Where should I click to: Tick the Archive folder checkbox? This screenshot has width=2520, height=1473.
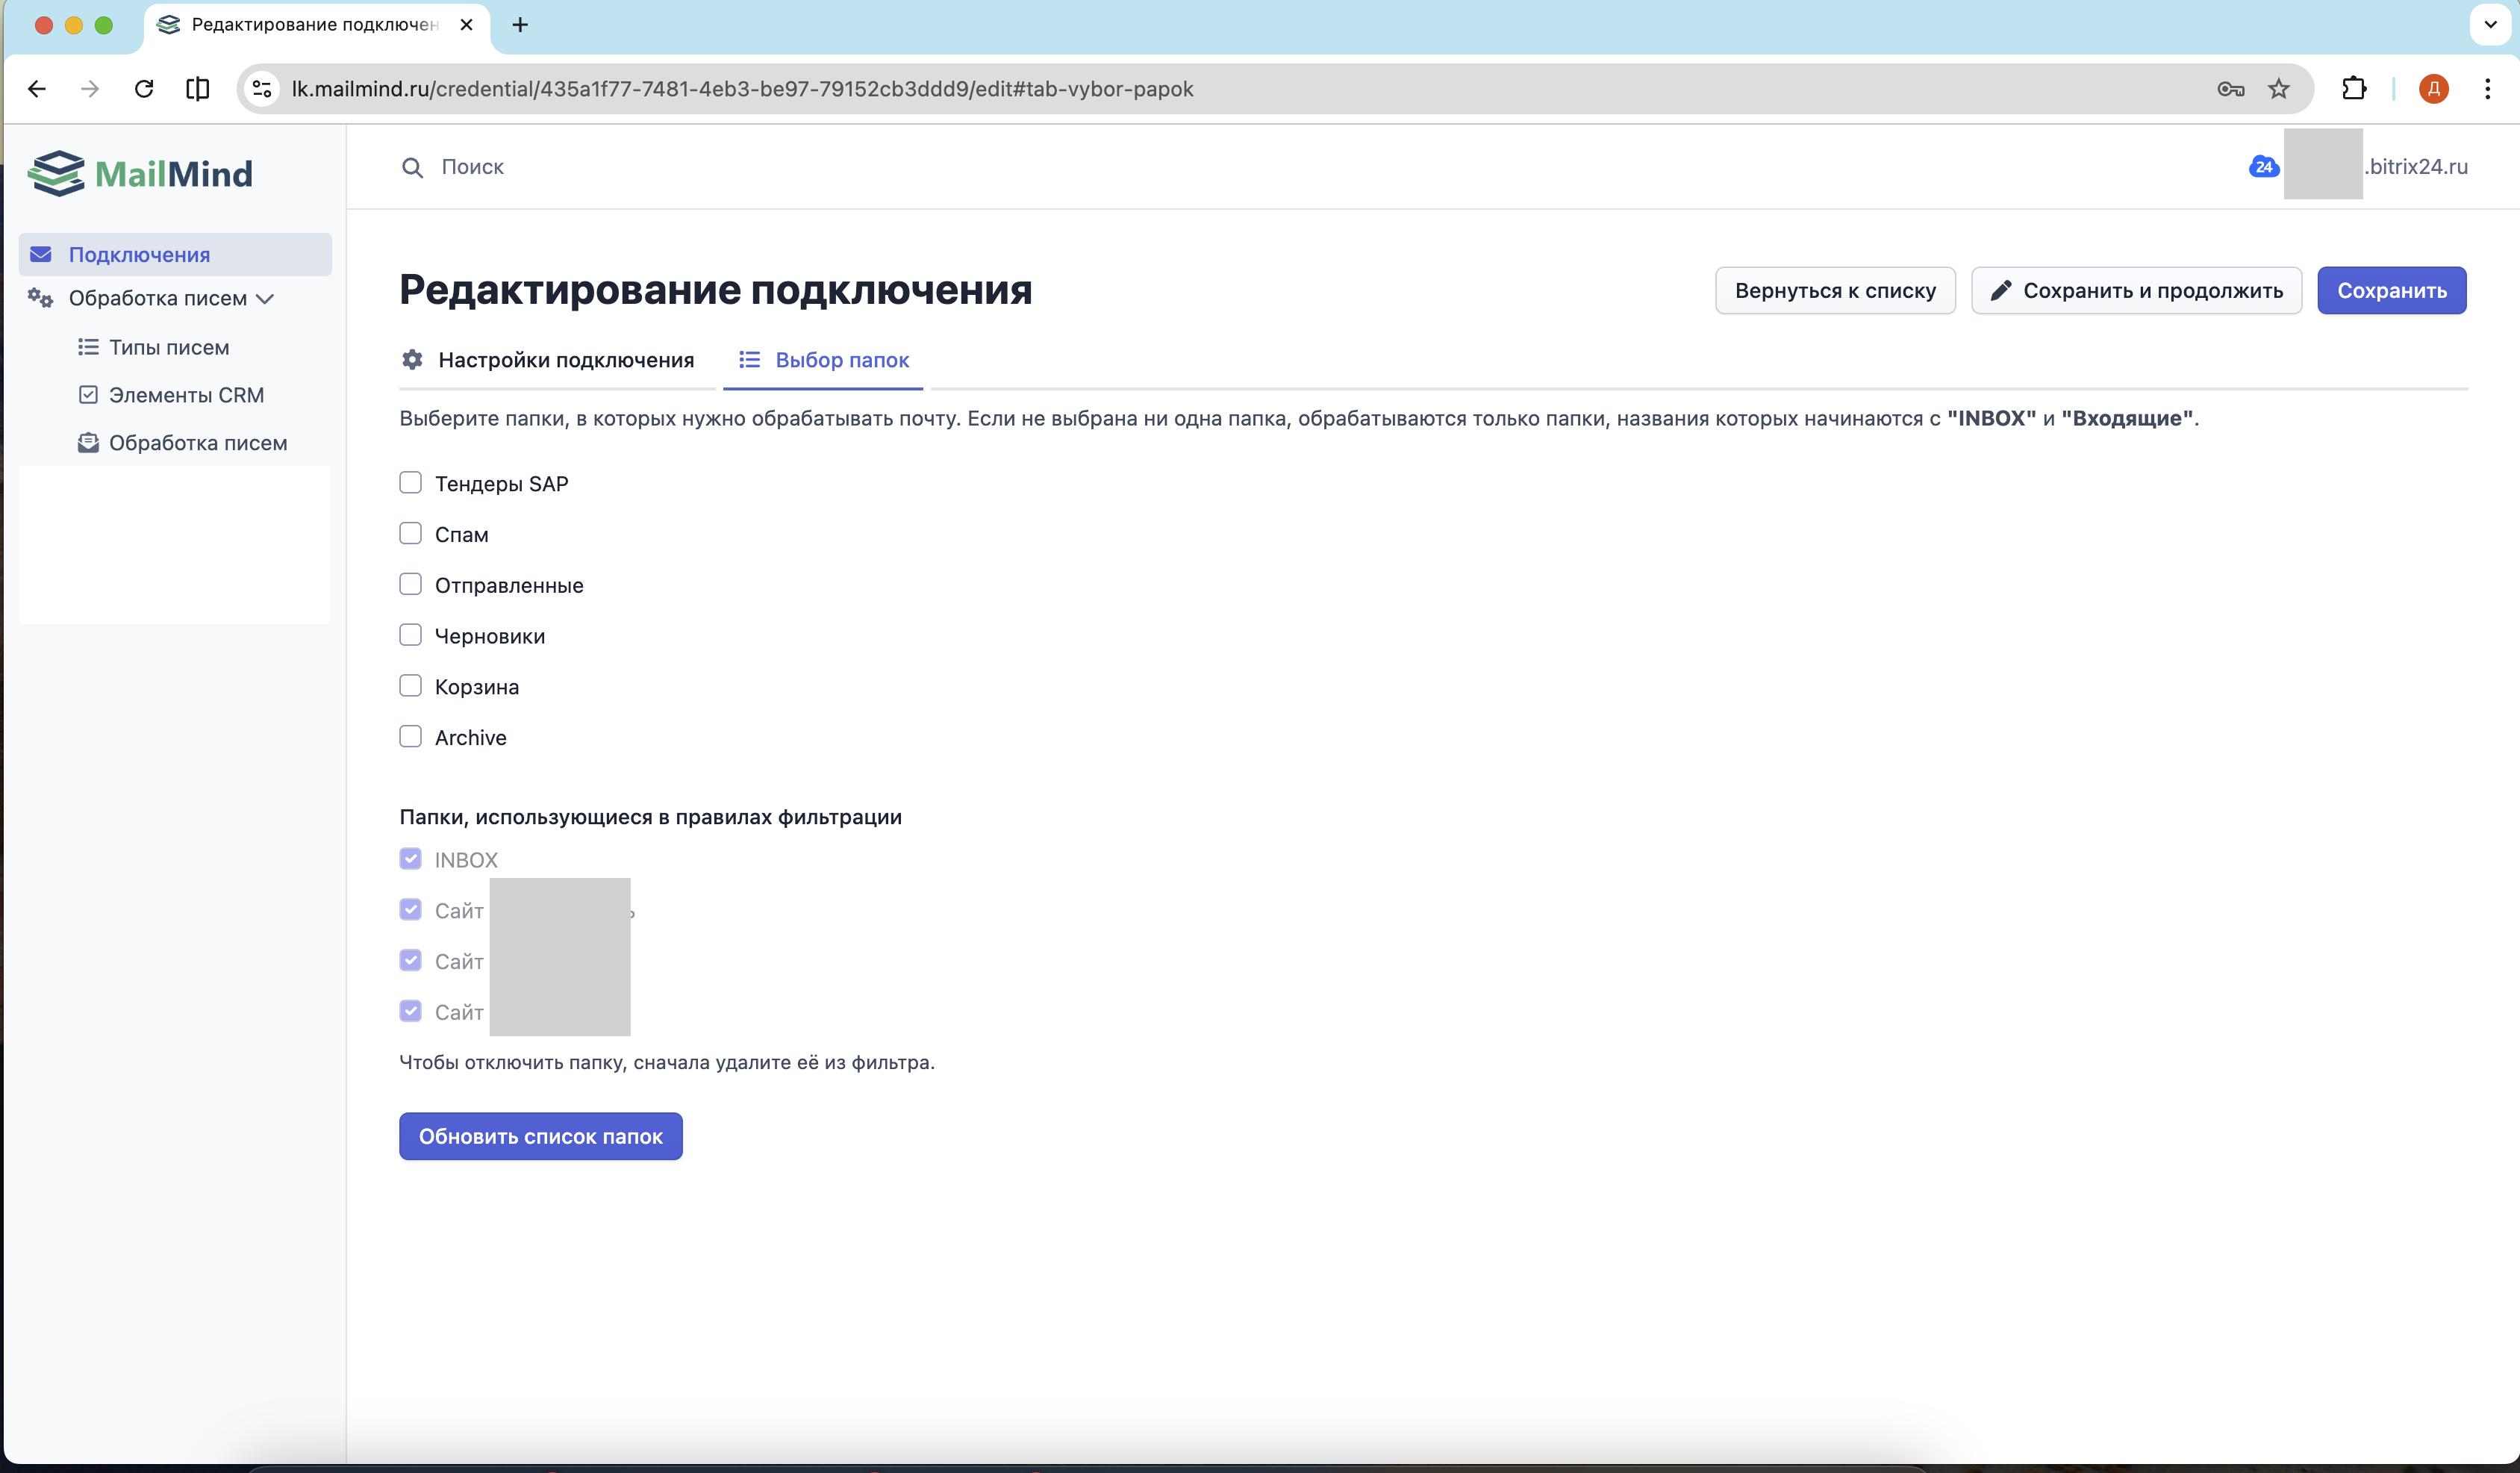coord(410,737)
